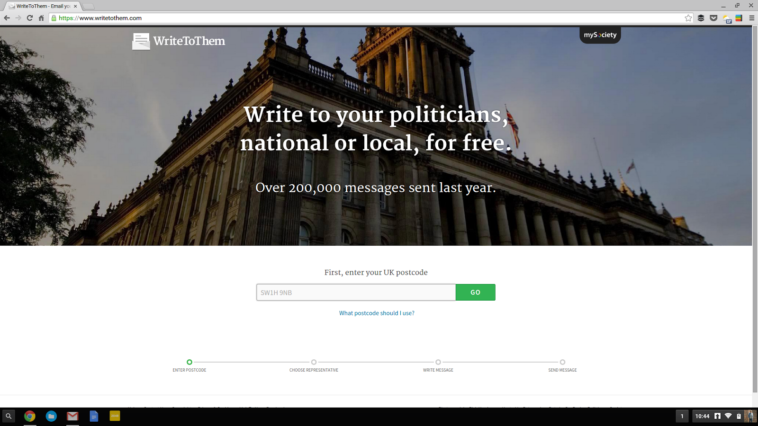Reload the page with the refresh icon

(29, 18)
